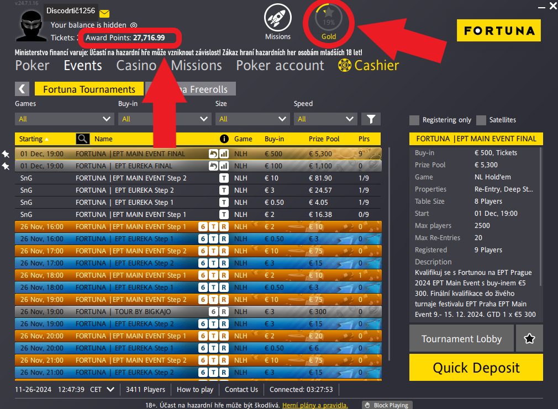558x409 pixels.
Task: Click T icon in SnG EPT EUREKA Step 1 row
Action: (x=224, y=203)
